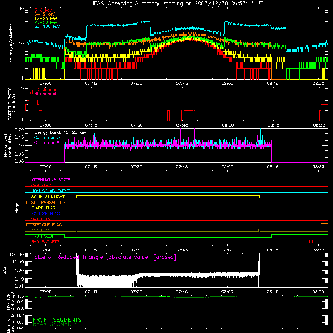Click the HI channel legend label
This screenshot has height=333, width=333.
click(x=45, y=94)
